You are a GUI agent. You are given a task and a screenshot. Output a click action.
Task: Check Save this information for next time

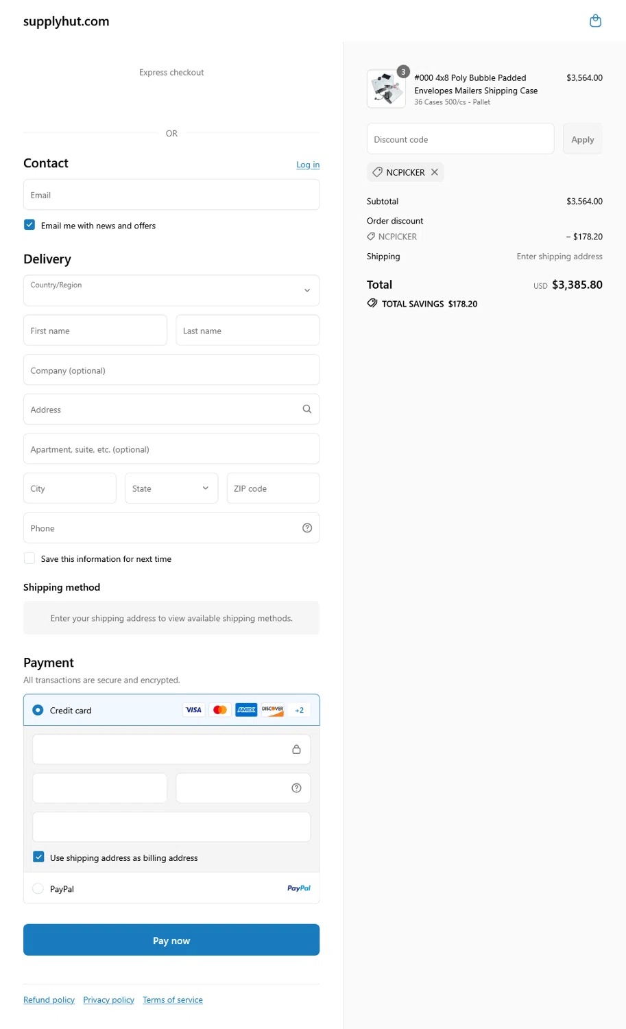(x=29, y=558)
